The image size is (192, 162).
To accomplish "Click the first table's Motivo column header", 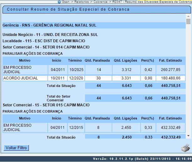I will 24,60.
